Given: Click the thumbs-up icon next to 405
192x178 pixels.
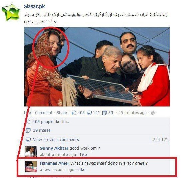Looking at the screenshot, I should [x=74, y=112].
